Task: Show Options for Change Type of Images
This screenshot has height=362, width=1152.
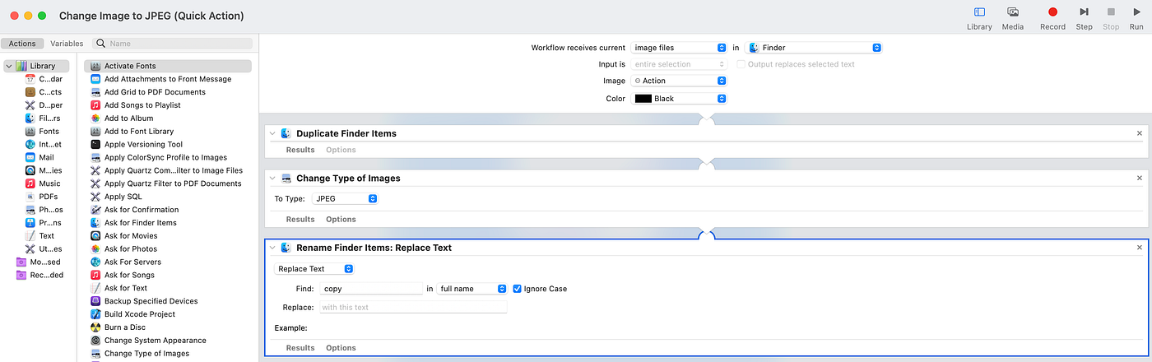Action: [x=341, y=220]
